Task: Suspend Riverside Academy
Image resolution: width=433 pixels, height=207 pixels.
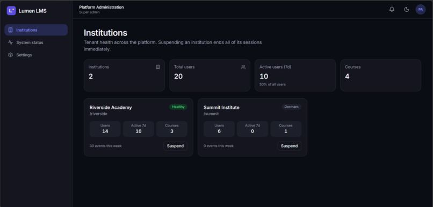Action: 175,146
